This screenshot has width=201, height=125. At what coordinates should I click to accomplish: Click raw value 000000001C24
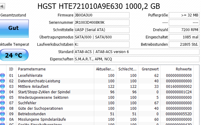[179, 92]
